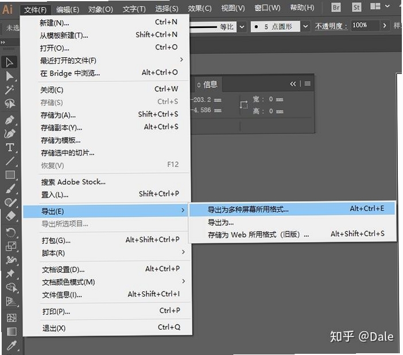Select the Shape Builder tool
403x355 pixels.
11,287
